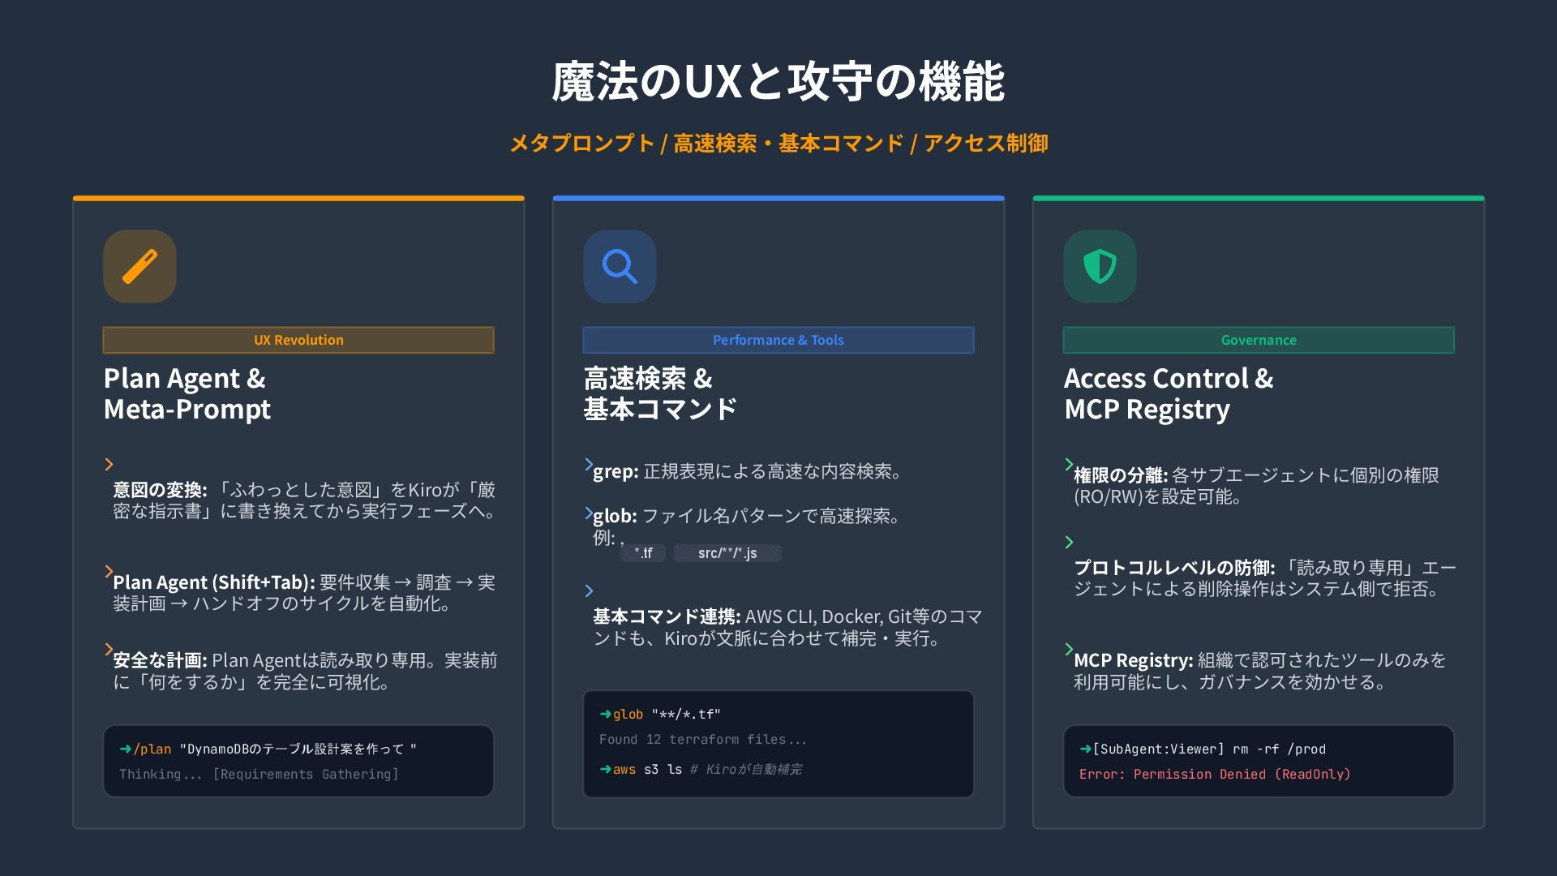
Task: Click the Permission Denied error line
Action: click(1214, 774)
